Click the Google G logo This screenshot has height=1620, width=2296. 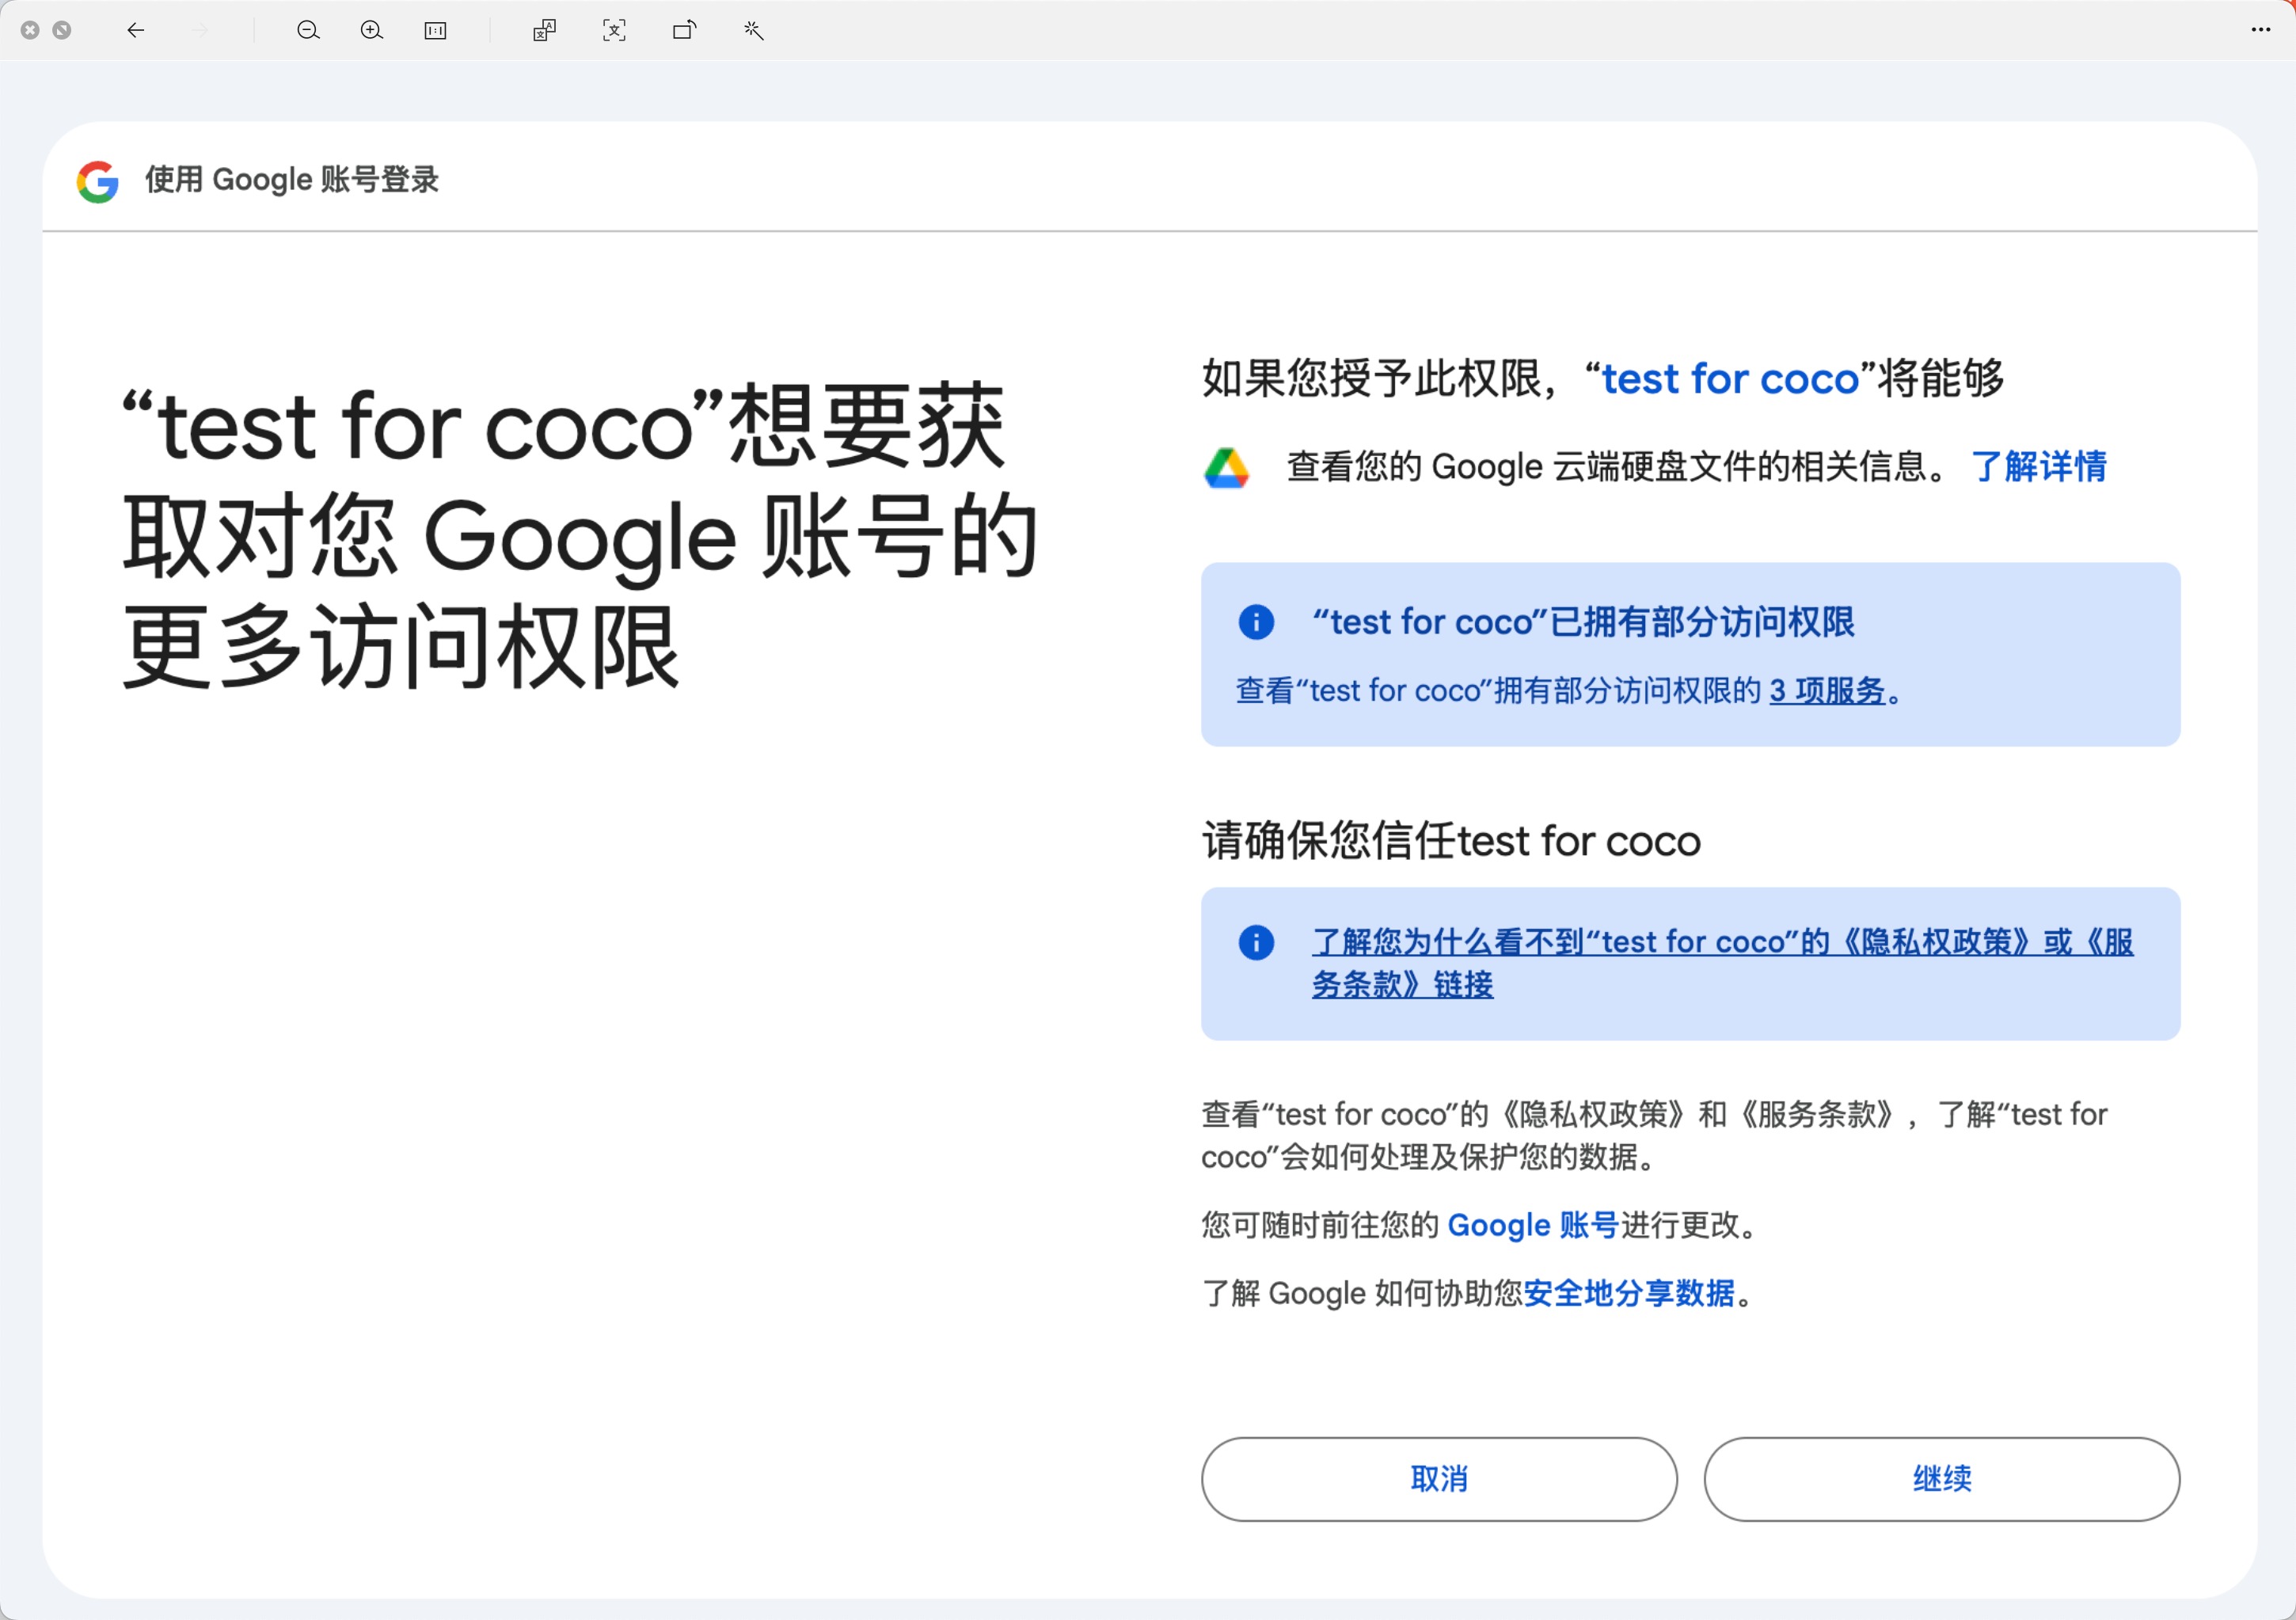[x=98, y=181]
